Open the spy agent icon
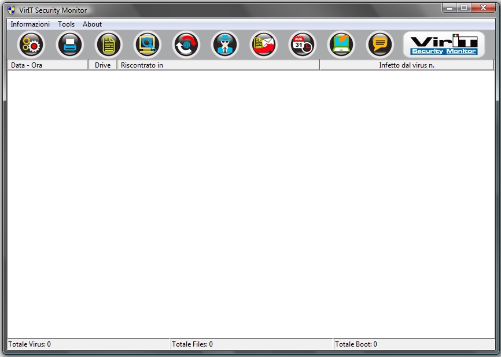The height and width of the screenshot is (357, 501). [x=225, y=44]
